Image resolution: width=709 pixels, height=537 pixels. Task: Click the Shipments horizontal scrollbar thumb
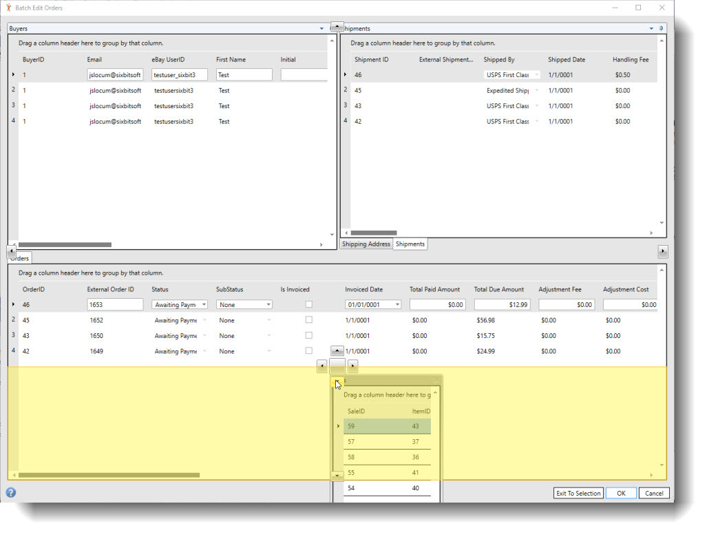374,233
